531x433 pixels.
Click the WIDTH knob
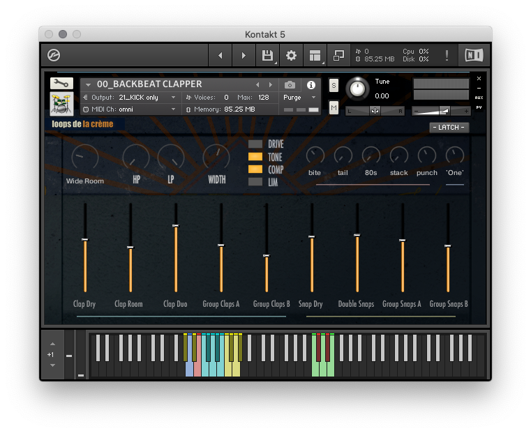click(x=216, y=158)
